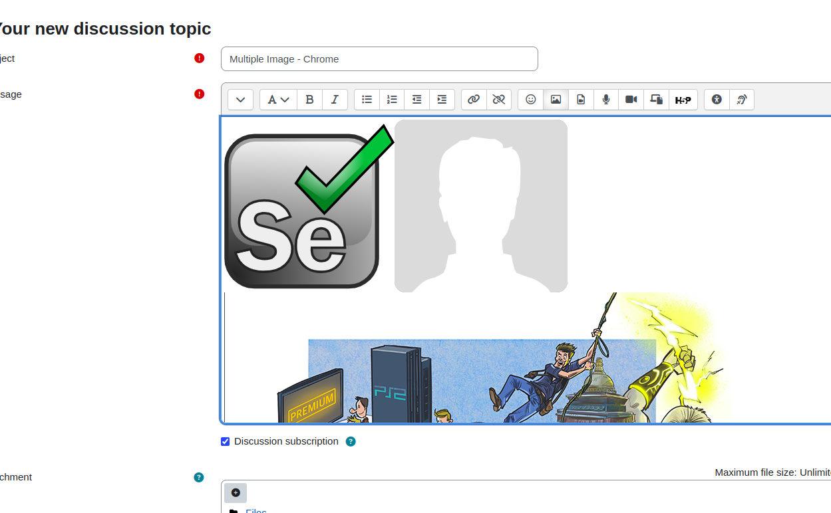The width and height of the screenshot is (831, 513).
Task: Open the paragraph styles dropdown
Action: click(278, 100)
